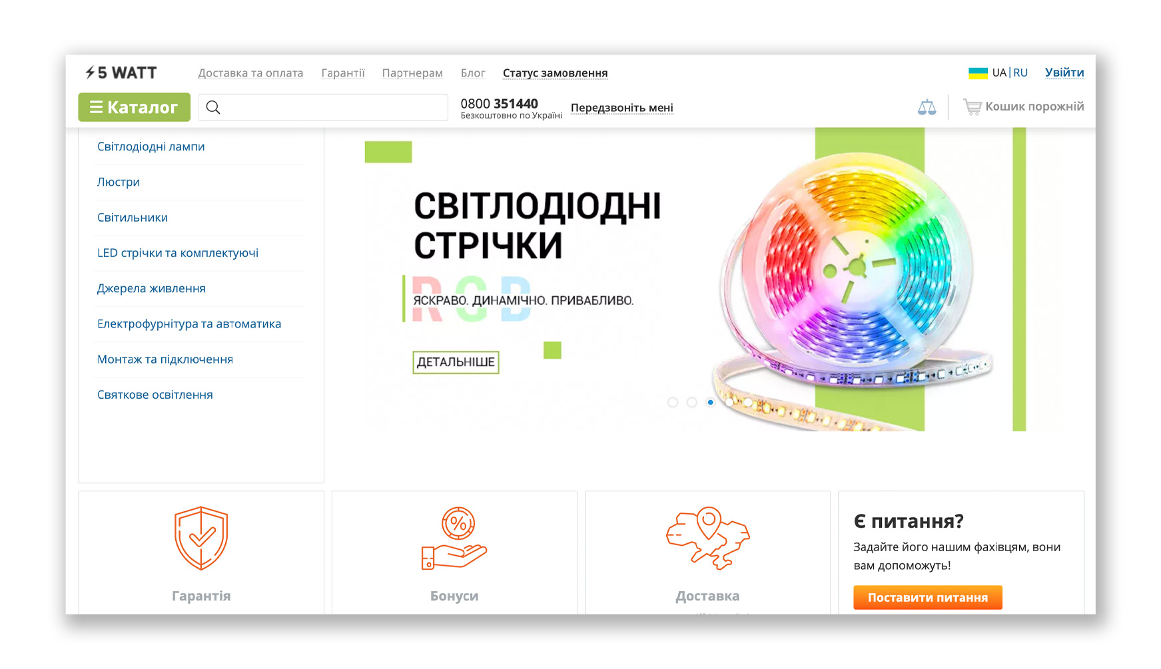Click the Гарантія shield icon
Screen dimensions: 1161x669
[201, 538]
